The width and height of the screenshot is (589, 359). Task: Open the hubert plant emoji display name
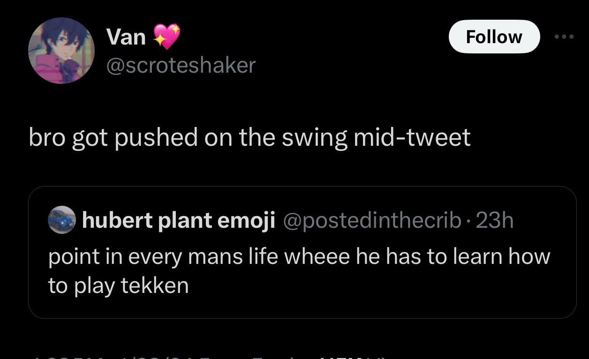(178, 220)
